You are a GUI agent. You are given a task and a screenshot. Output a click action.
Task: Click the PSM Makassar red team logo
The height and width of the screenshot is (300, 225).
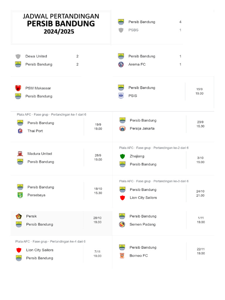pyautogui.click(x=18, y=88)
